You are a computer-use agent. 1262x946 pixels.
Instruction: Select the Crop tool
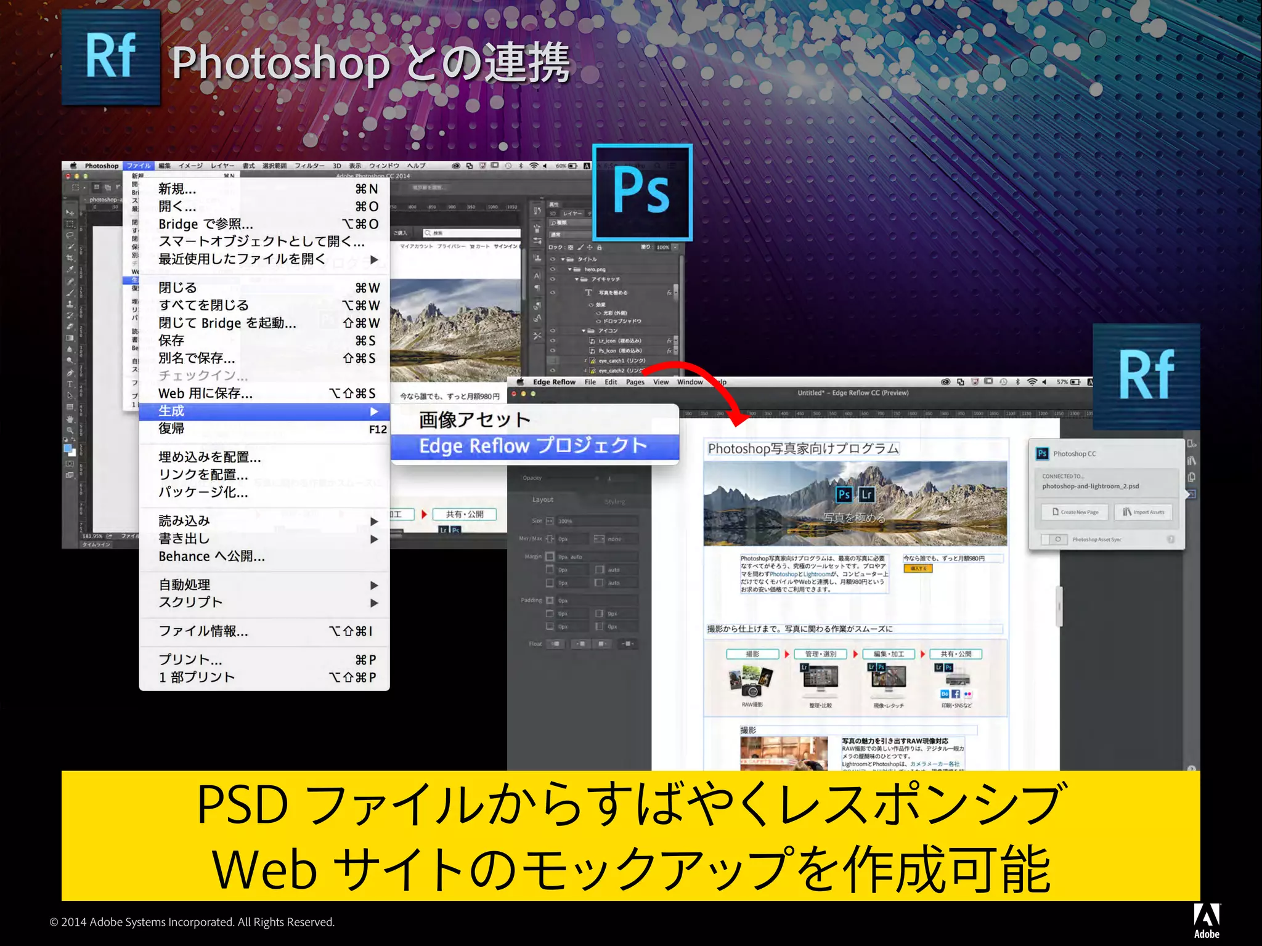coord(70,257)
